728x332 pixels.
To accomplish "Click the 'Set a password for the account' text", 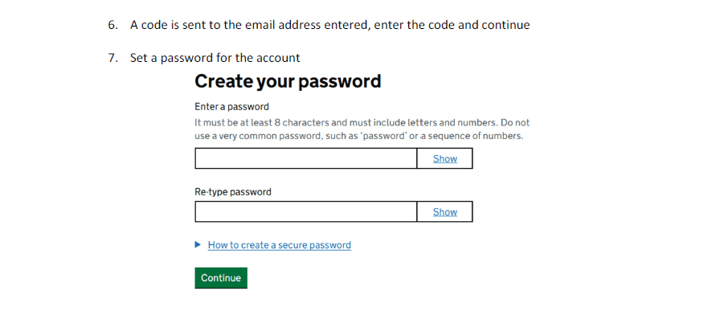I will pyautogui.click(x=215, y=58).
